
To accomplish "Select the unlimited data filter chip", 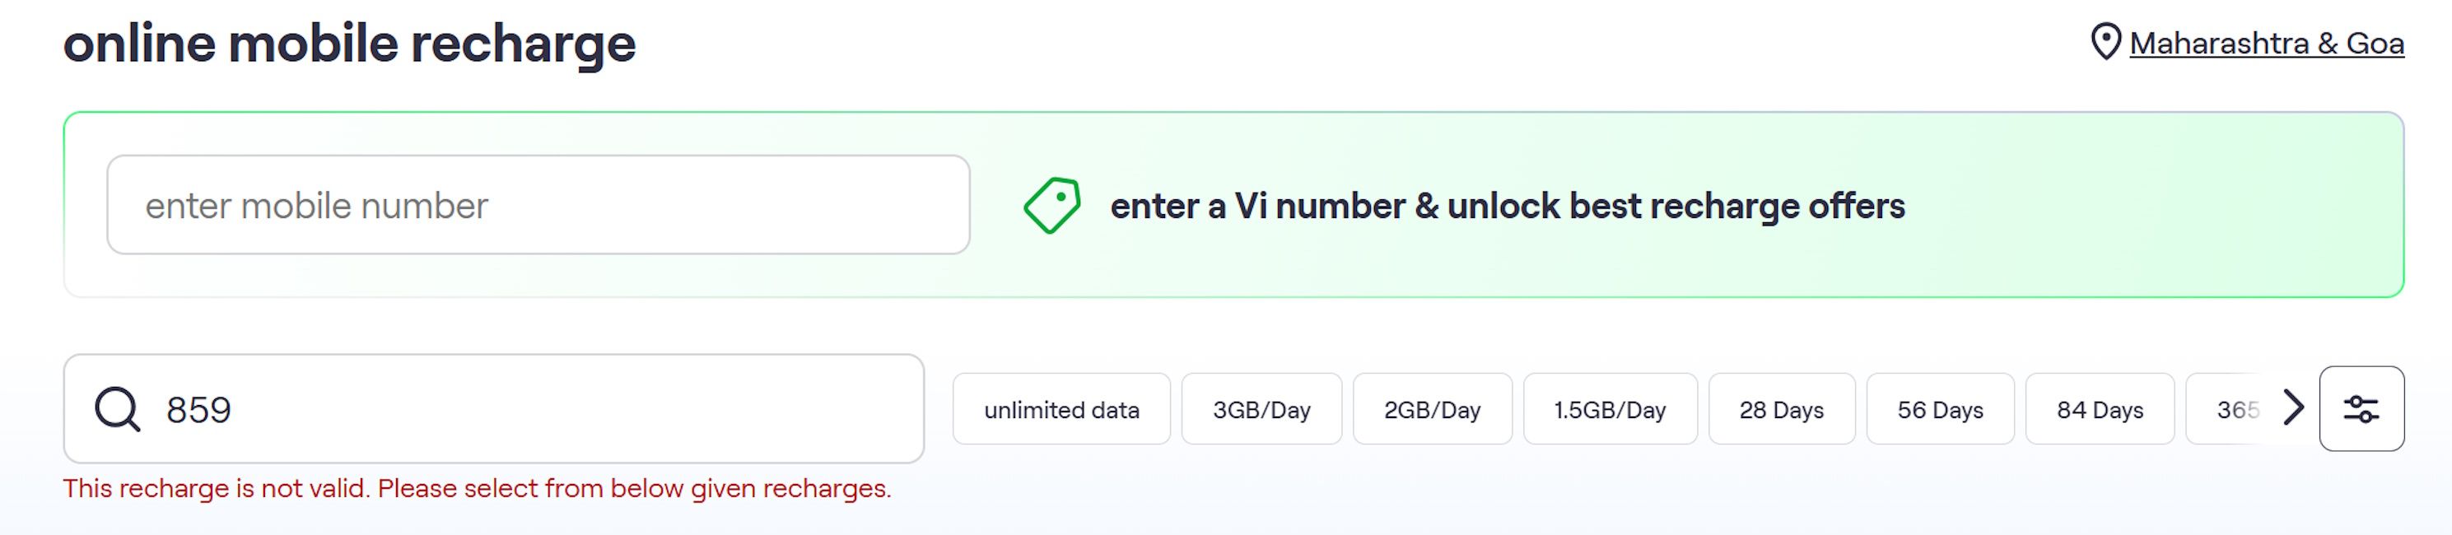I will [1061, 409].
